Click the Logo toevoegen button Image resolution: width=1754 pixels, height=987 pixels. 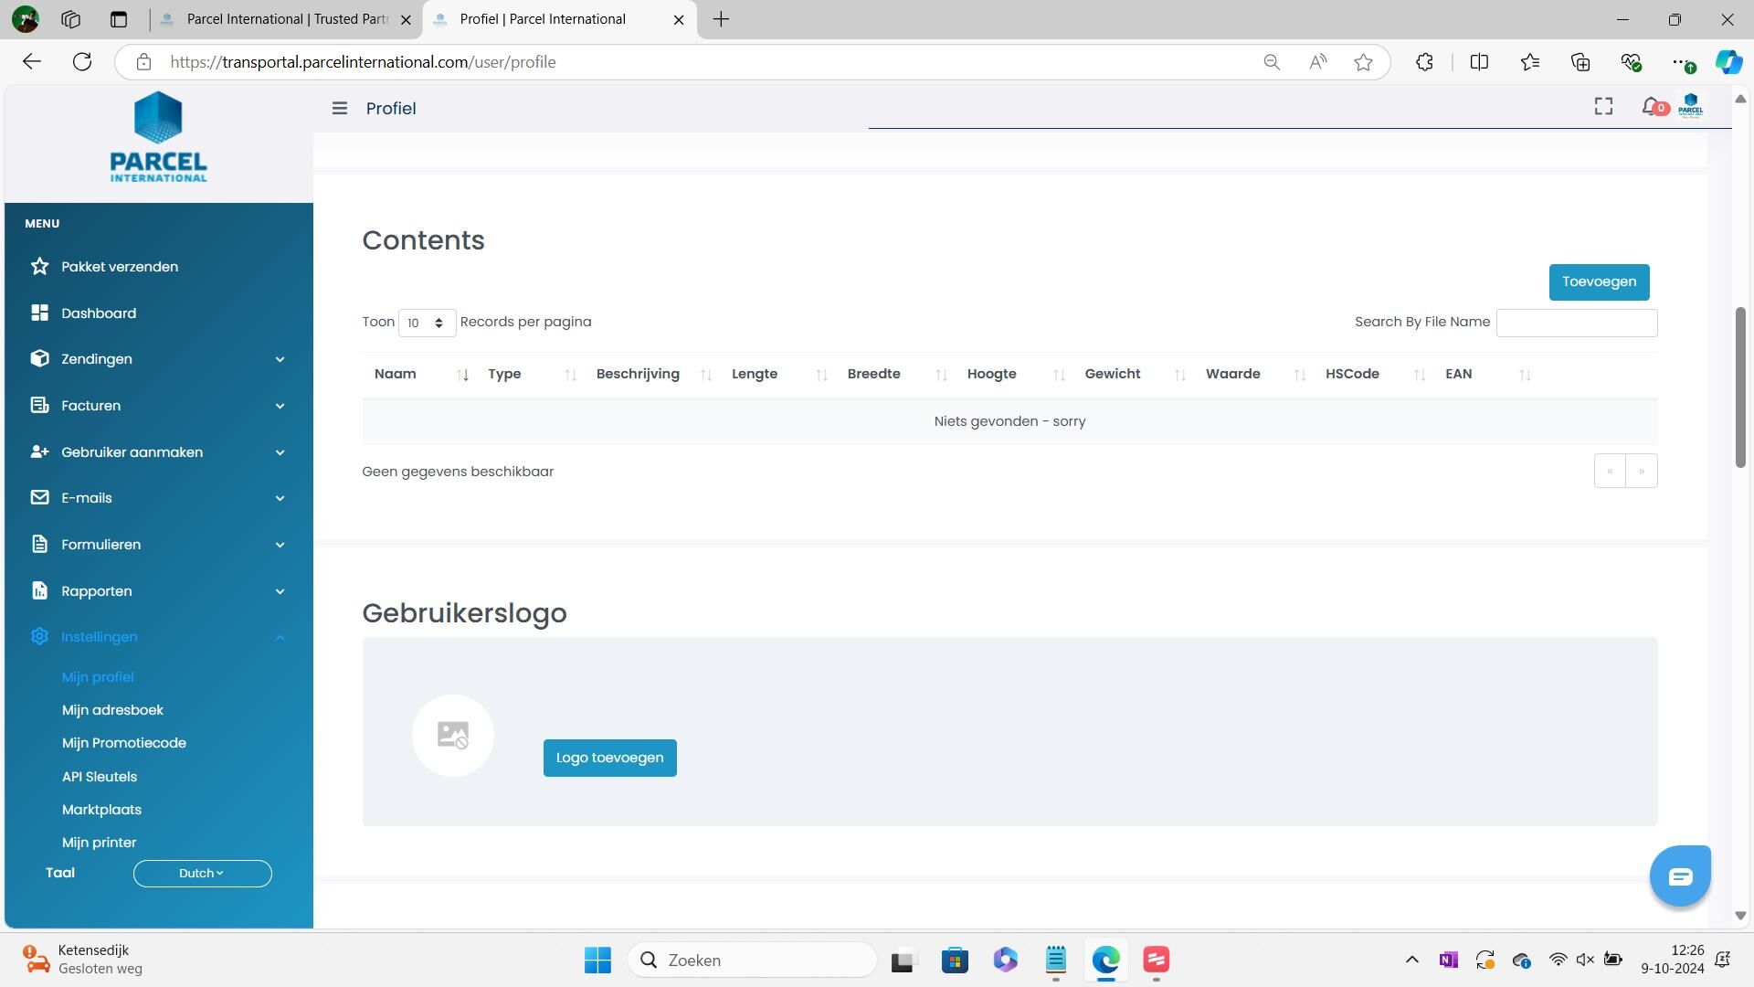[x=609, y=759]
